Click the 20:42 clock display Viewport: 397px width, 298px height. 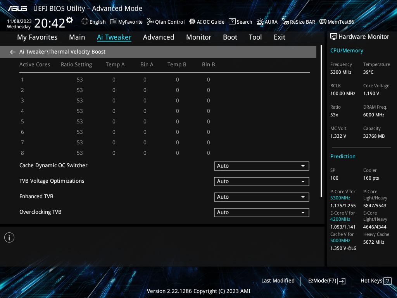click(x=50, y=23)
